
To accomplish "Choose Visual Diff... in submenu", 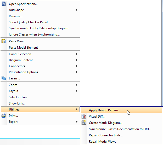I will (x=121, y=116).
